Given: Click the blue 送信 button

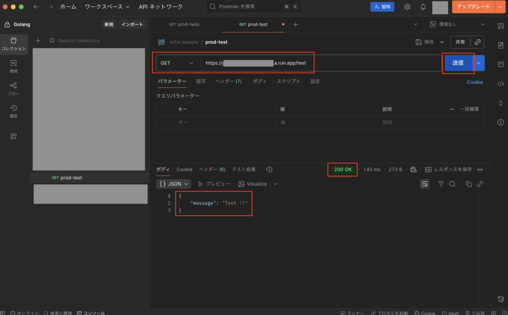Looking at the screenshot, I should coord(457,63).
